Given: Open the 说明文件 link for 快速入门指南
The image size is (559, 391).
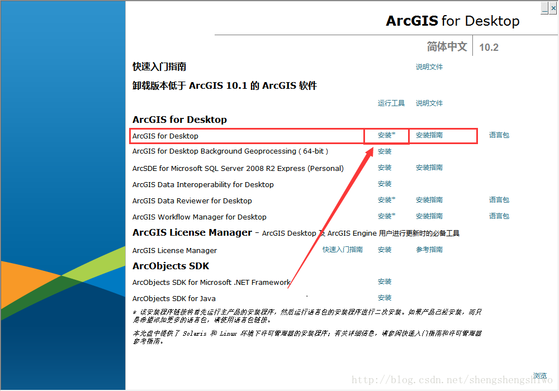Looking at the screenshot, I should pos(429,67).
